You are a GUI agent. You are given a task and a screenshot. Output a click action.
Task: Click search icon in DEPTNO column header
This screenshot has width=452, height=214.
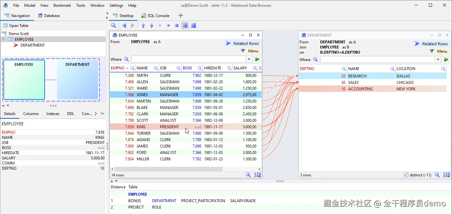[344, 68]
